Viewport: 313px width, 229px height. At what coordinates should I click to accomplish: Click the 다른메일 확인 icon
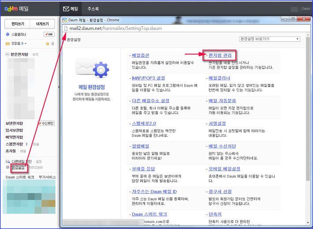8,161
